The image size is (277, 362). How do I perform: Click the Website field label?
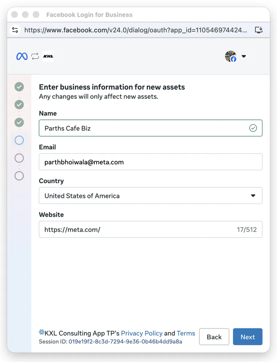click(x=51, y=214)
